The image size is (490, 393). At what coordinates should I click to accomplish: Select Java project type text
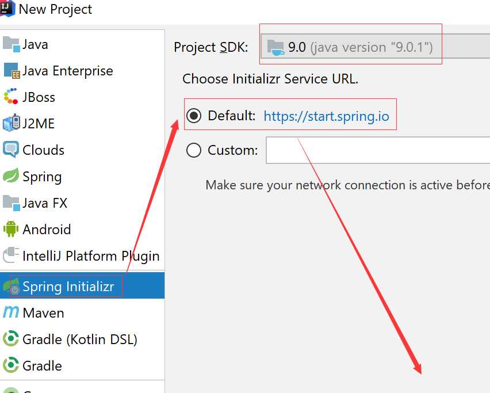(35, 44)
